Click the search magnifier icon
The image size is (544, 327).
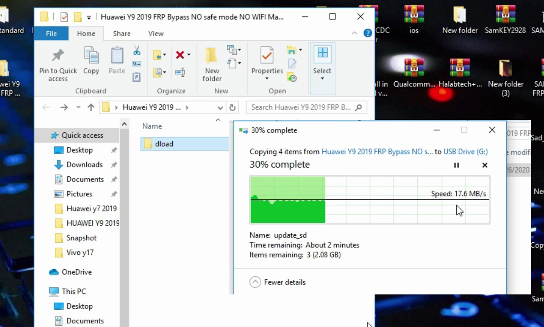pos(358,107)
